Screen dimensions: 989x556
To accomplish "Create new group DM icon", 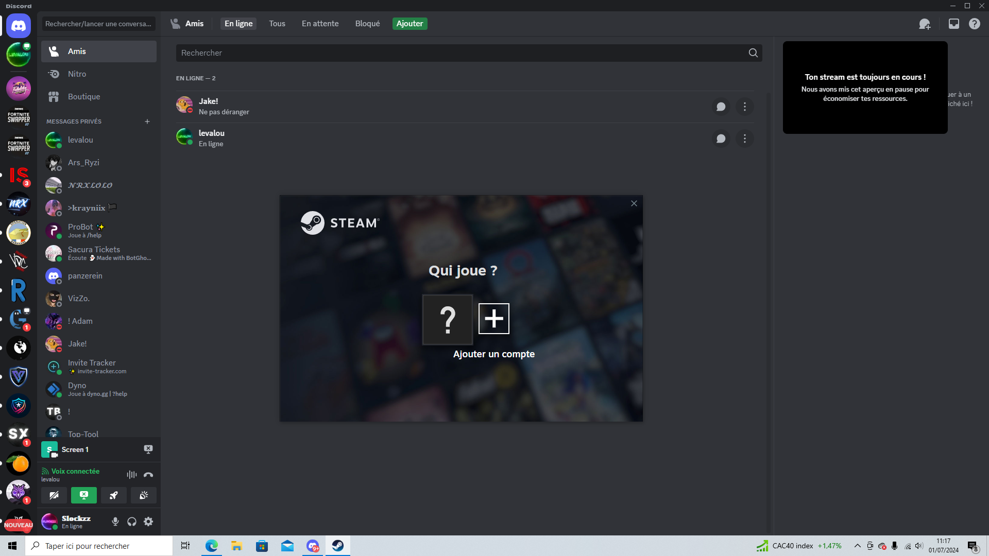I will tap(925, 24).
